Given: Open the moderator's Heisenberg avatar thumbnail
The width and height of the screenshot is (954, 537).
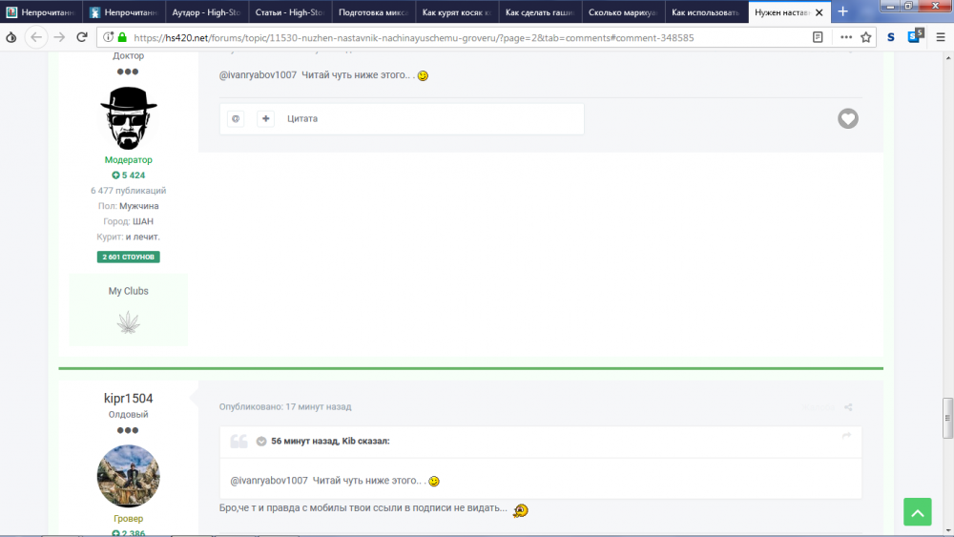Looking at the screenshot, I should [x=129, y=118].
